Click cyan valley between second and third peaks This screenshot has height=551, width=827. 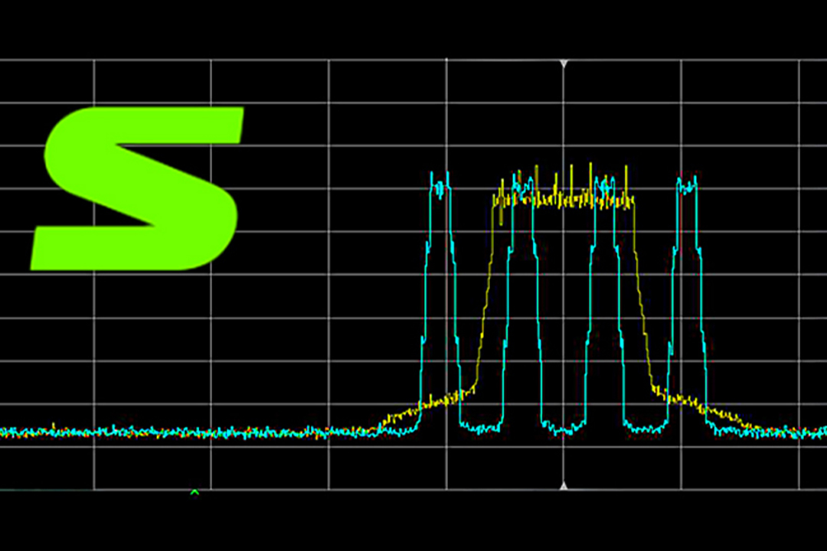point(564,430)
